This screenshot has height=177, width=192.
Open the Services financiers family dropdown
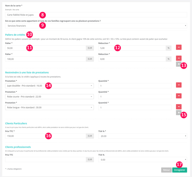pyautogui.click(x=96, y=26)
